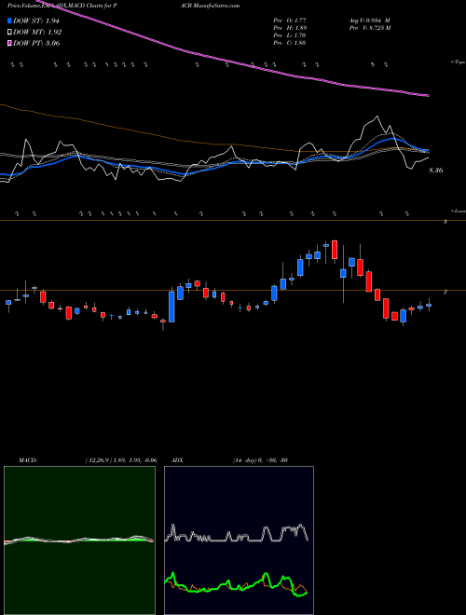This screenshot has width=466, height=615.
Task: Click the 'Pre O: 1.77' value
Action: coord(290,20)
